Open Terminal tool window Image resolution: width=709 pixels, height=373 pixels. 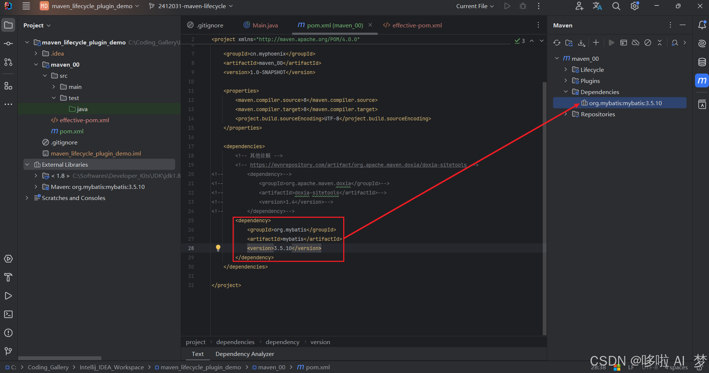coord(8,314)
